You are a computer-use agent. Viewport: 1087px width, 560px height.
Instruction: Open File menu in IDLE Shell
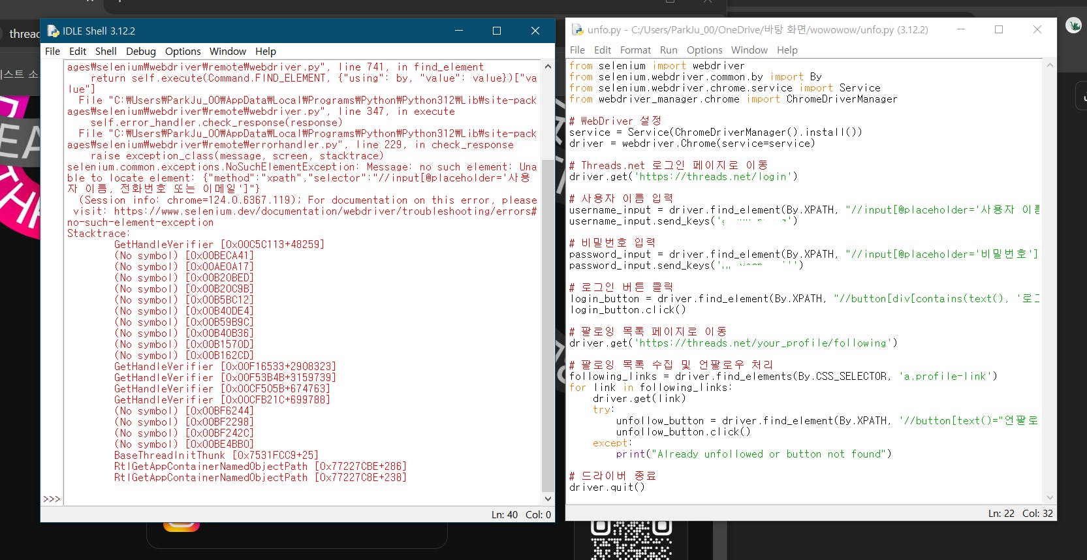coord(52,51)
